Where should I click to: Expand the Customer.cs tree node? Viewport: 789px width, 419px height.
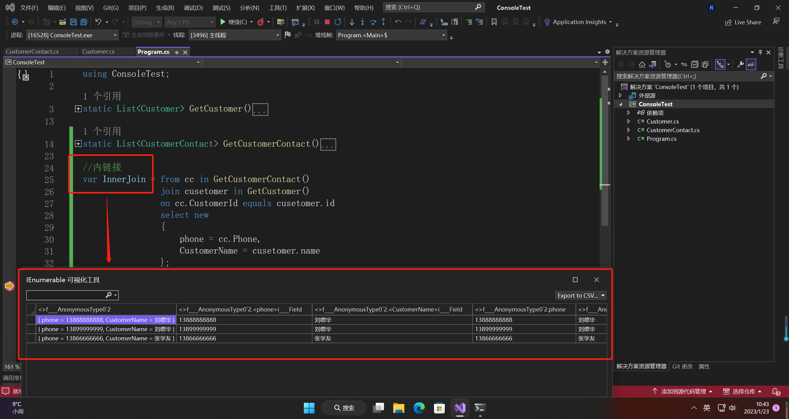pos(629,121)
